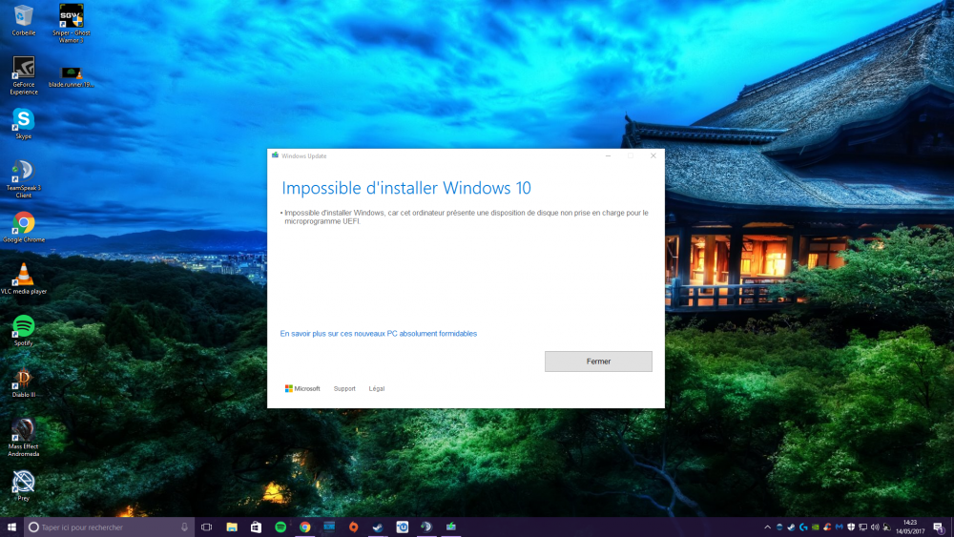Open Task View from the taskbar
This screenshot has width=954, height=537.
[x=207, y=527]
